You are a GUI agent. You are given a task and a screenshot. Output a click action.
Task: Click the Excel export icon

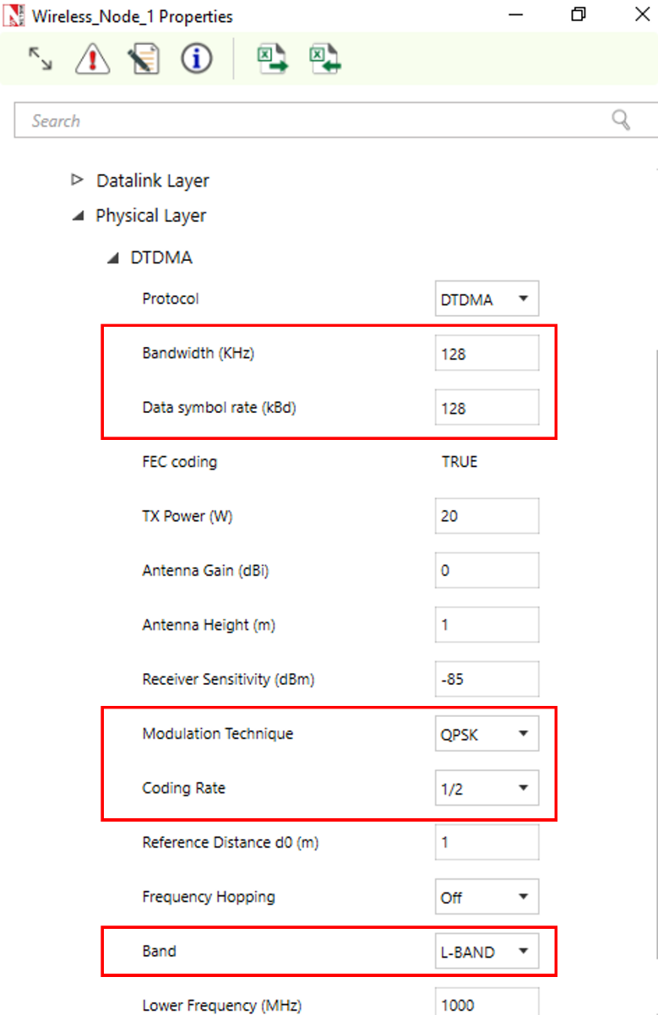272,59
